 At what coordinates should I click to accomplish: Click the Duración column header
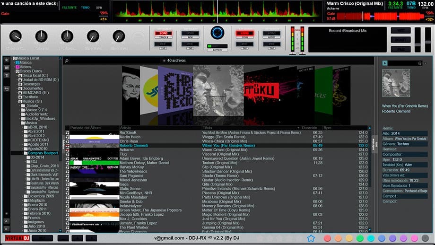coord(312,128)
